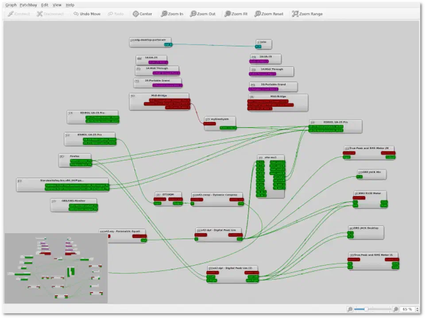The width and height of the screenshot is (425, 318).
Task: Center the graph using the Center icon
Action: point(142,14)
